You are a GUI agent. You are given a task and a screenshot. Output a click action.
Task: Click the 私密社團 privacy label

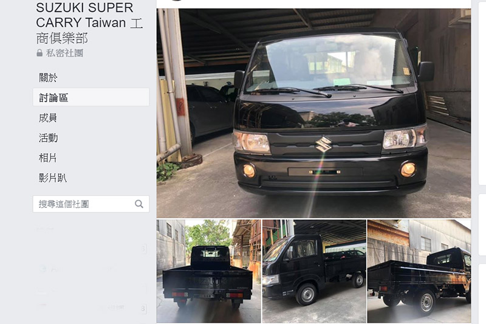64,53
